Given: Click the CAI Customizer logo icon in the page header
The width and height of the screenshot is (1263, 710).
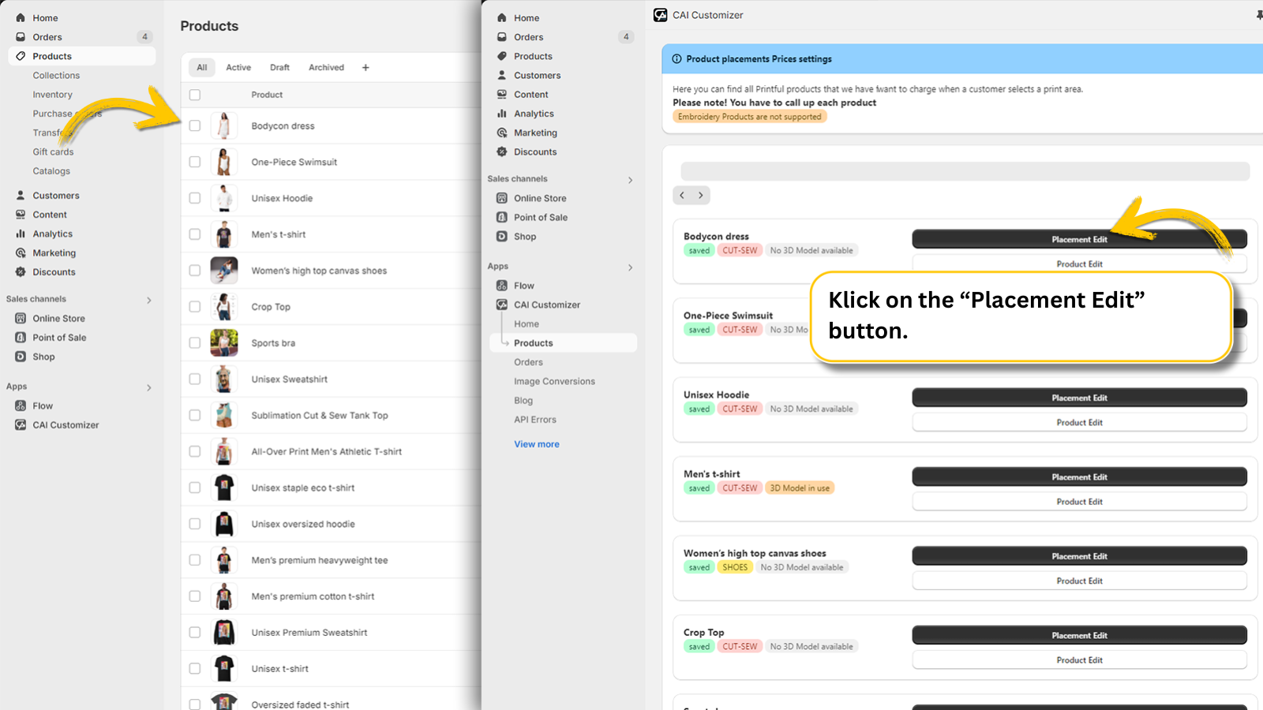Looking at the screenshot, I should coord(661,15).
